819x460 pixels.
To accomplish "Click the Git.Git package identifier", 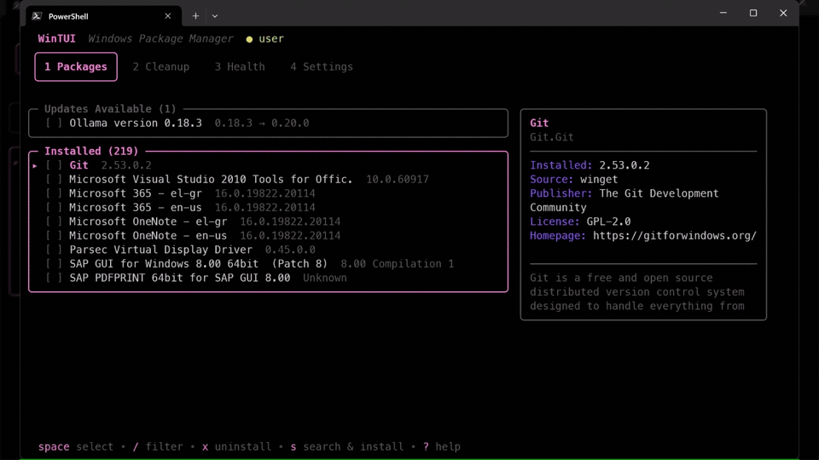I will pos(552,137).
